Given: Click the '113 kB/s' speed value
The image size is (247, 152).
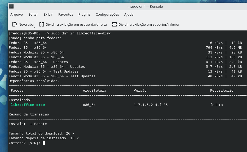Looking at the screenshot, I should click(x=214, y=57).
